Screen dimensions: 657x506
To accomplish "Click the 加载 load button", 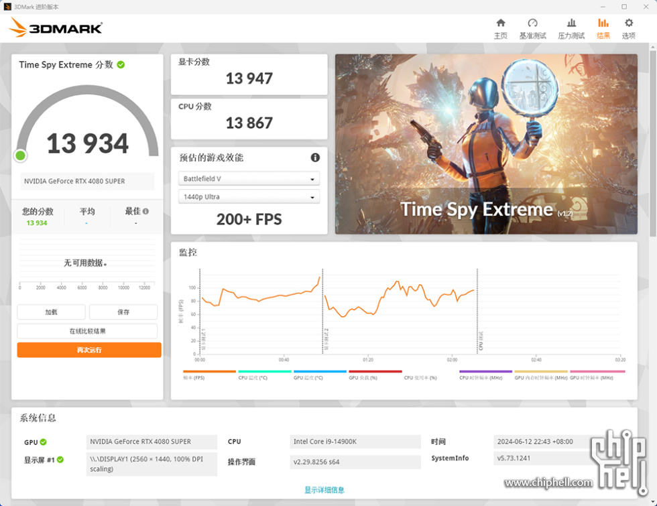I will (x=51, y=312).
